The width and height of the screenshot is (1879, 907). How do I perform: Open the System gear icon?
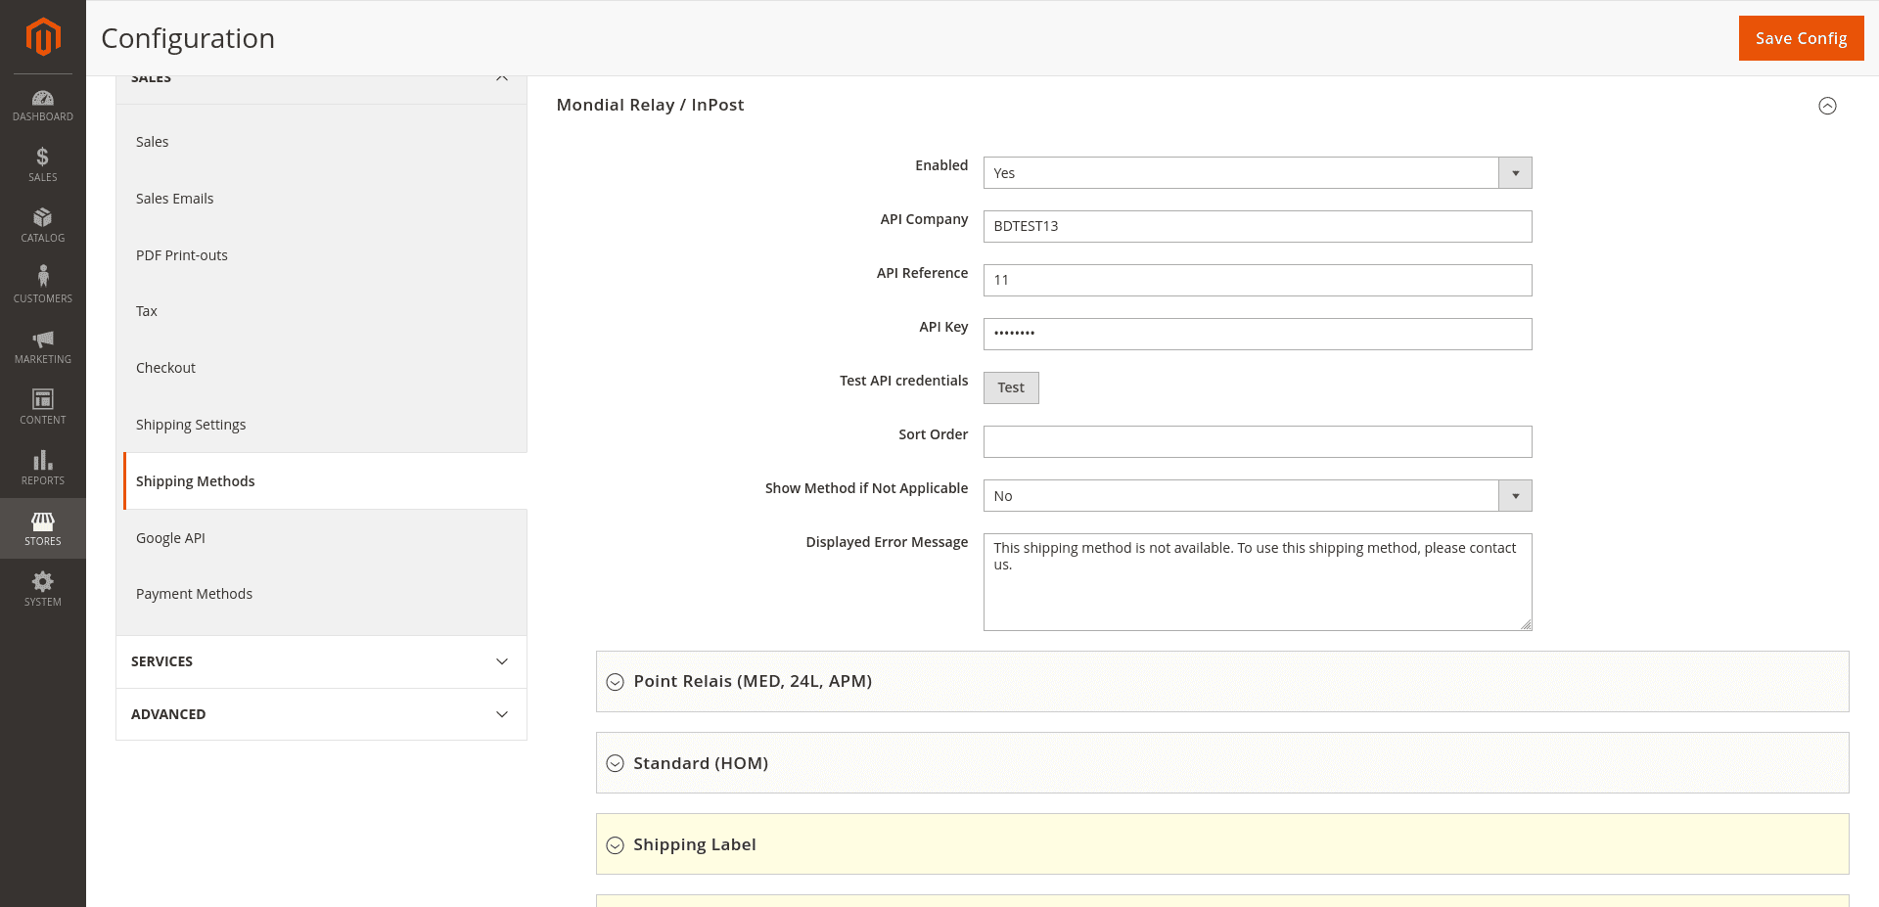pyautogui.click(x=43, y=589)
